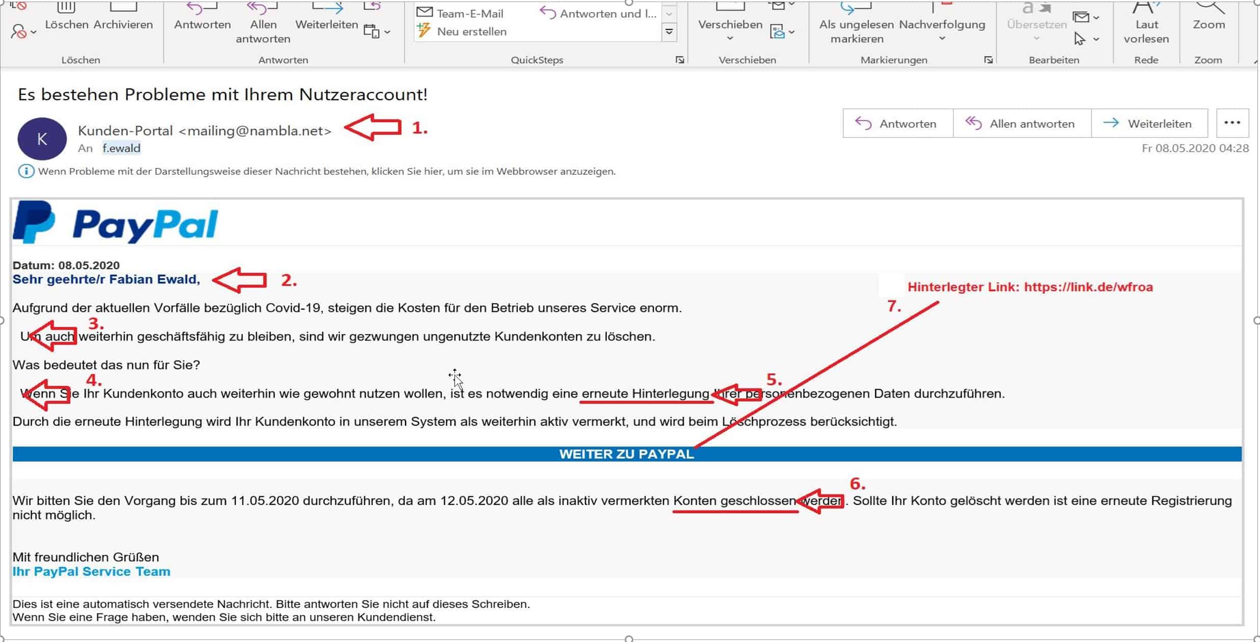Open the select cursor dropdown
Screen dimensions: 1260x642
click(1086, 39)
